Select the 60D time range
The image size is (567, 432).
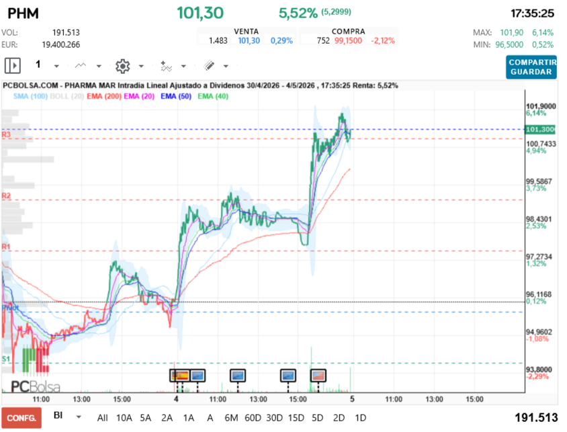[x=253, y=418]
